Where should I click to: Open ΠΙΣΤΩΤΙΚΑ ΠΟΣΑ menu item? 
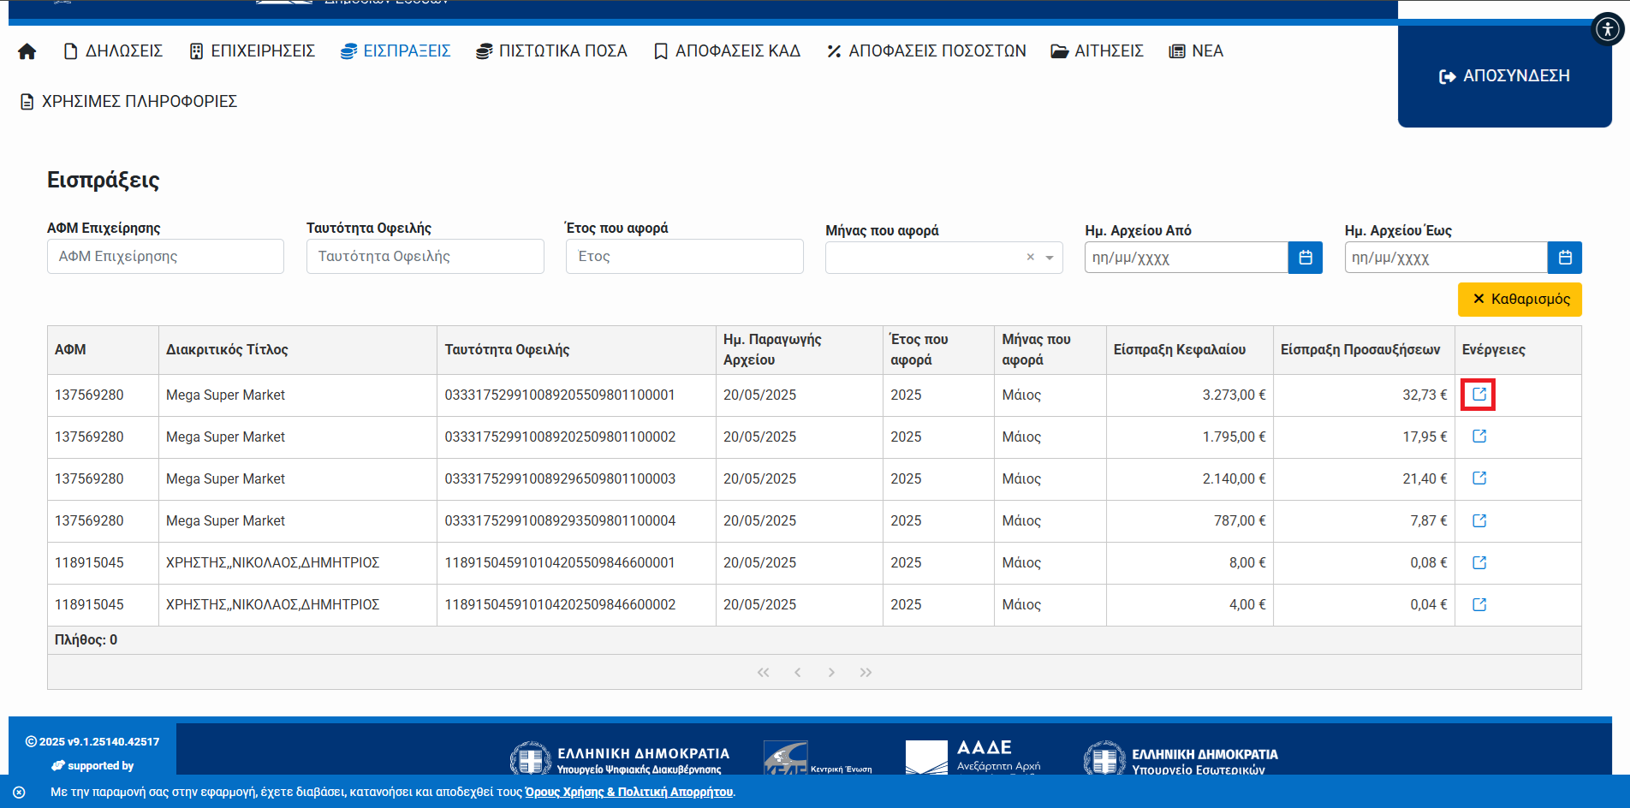click(x=552, y=51)
